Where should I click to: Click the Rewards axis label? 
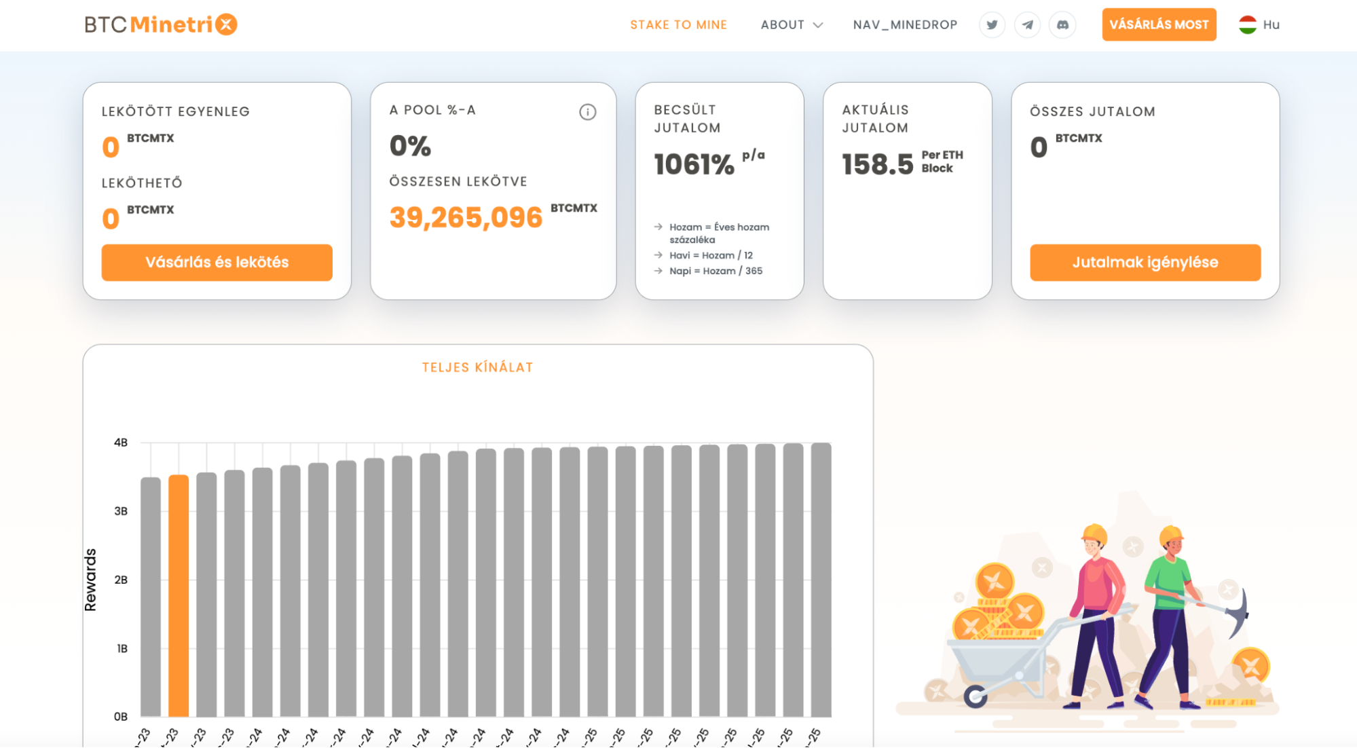tap(90, 580)
